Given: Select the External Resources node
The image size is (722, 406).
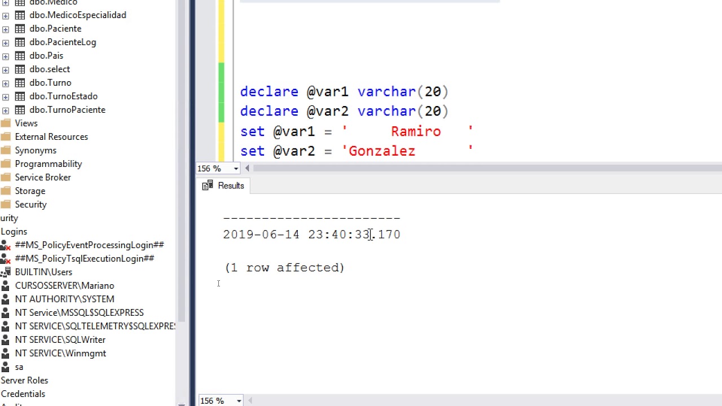Looking at the screenshot, I should (51, 136).
